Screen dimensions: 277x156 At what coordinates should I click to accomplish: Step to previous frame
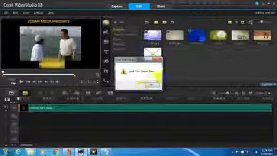tap(34, 82)
